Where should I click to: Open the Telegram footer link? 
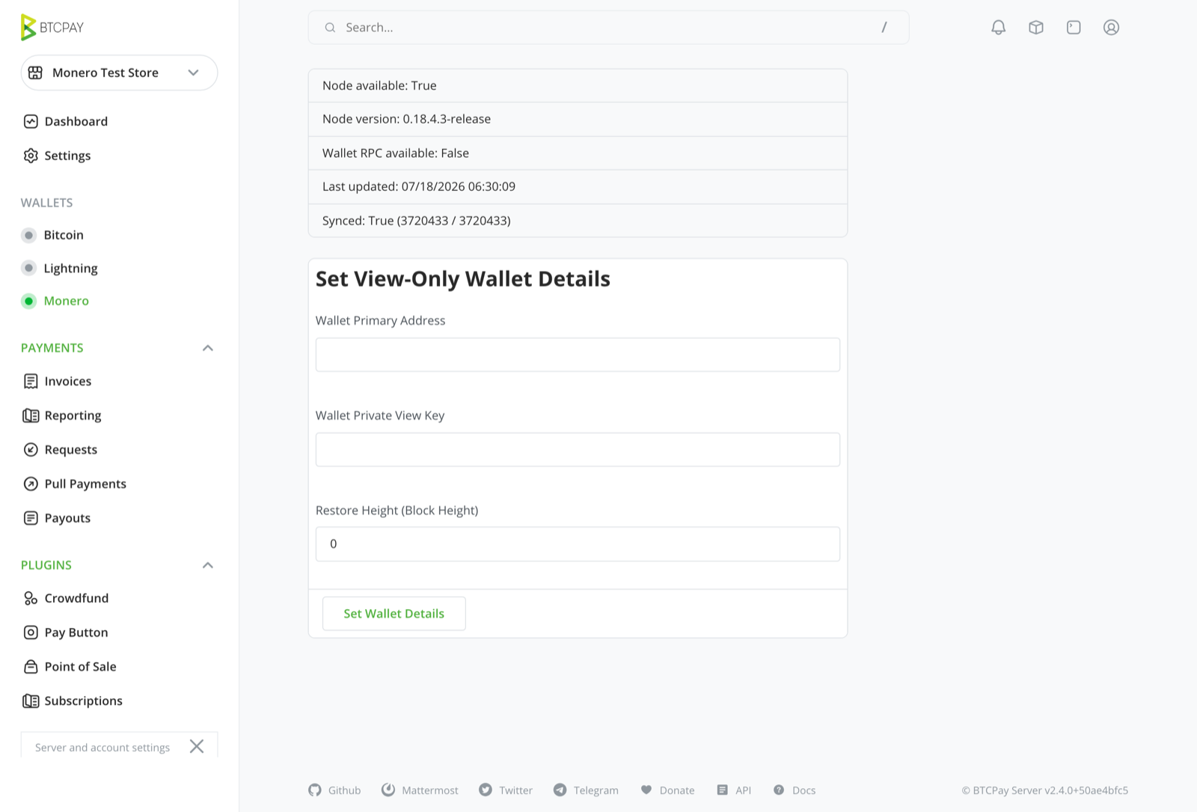click(x=586, y=790)
